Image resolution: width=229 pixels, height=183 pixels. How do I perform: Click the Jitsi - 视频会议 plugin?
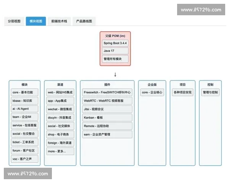pos(107,109)
